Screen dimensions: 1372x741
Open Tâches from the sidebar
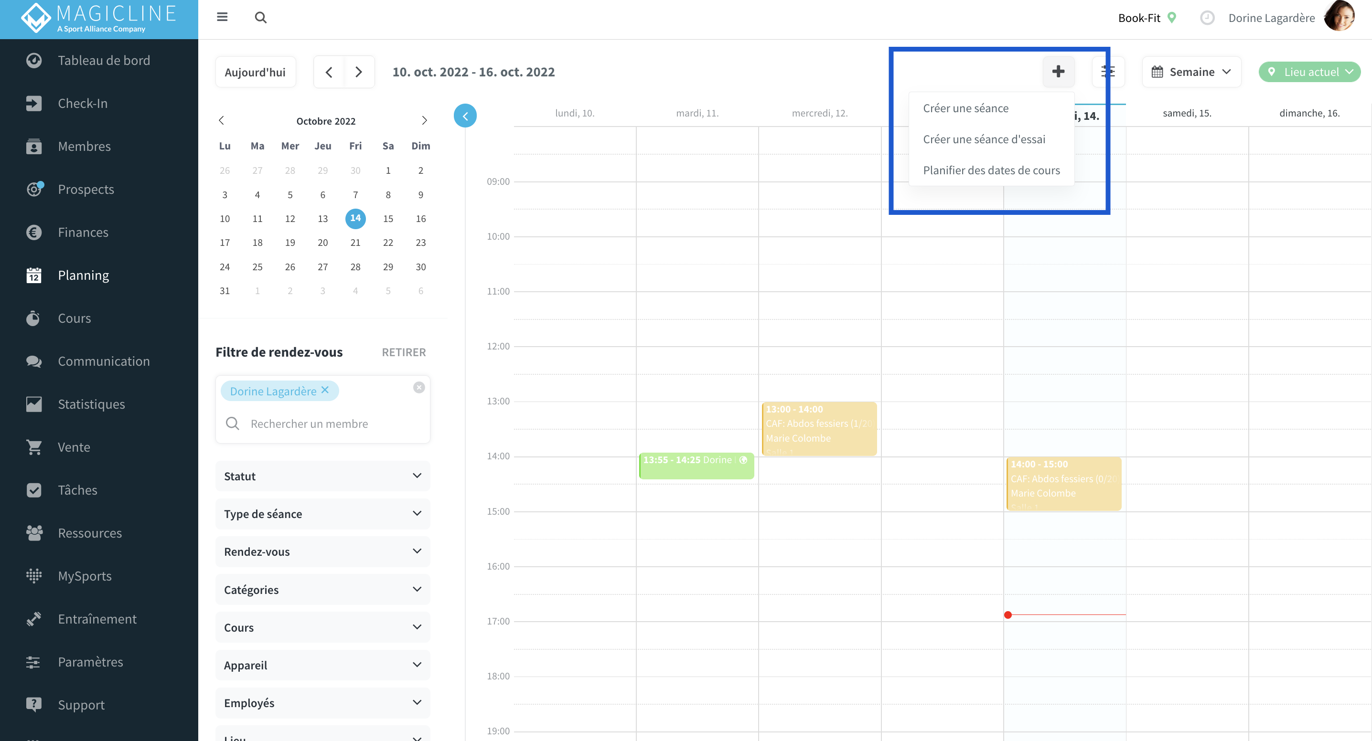pos(99,490)
